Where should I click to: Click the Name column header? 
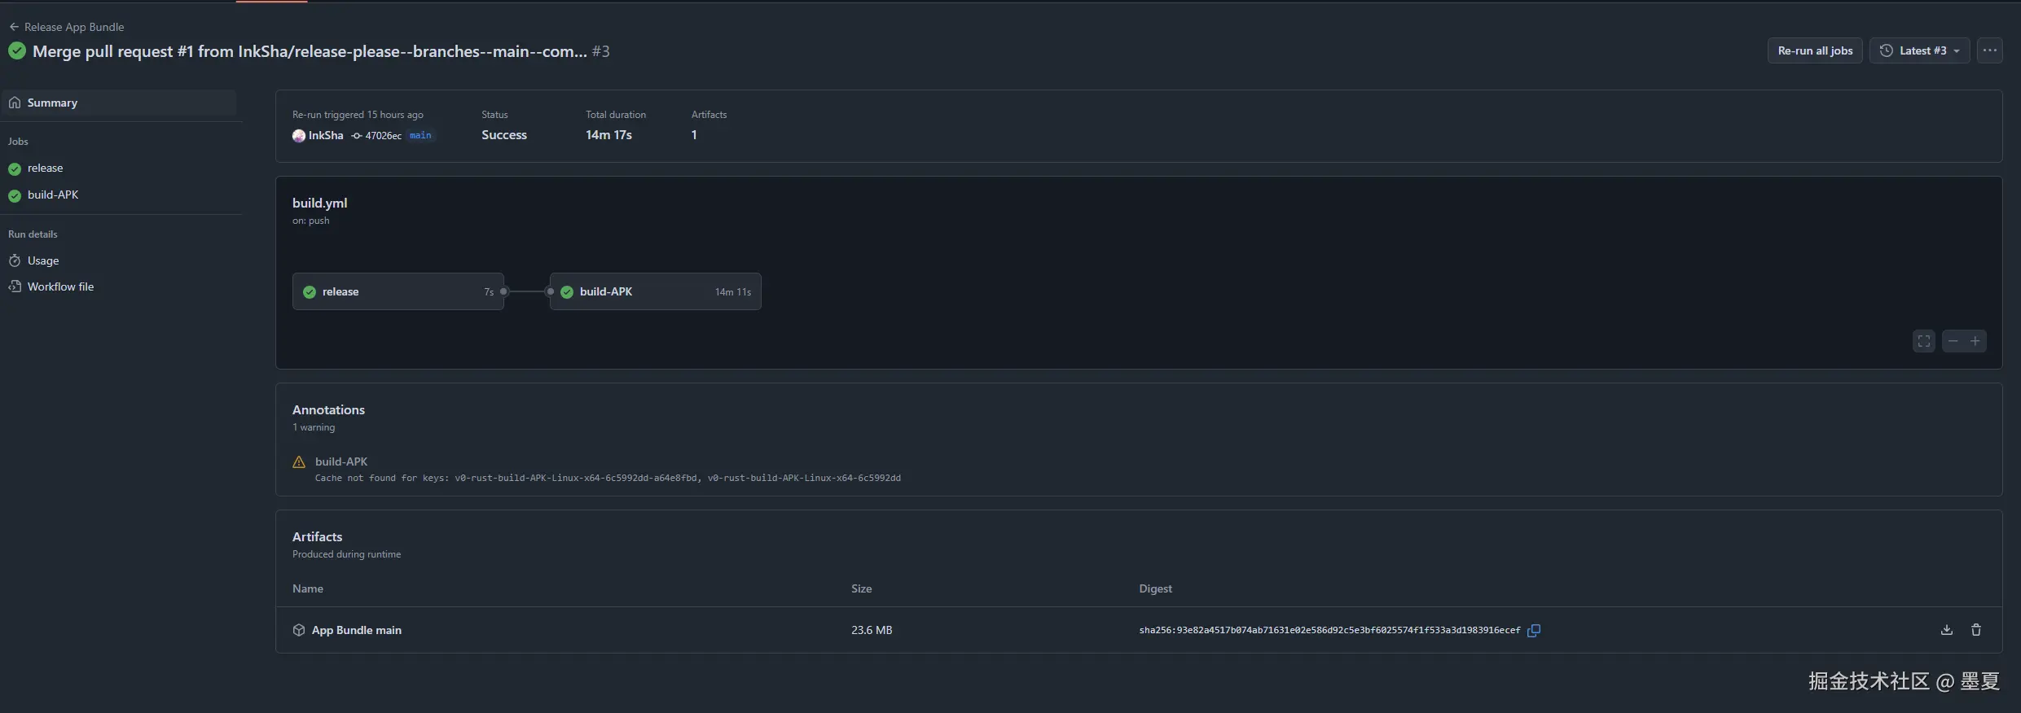(x=308, y=588)
